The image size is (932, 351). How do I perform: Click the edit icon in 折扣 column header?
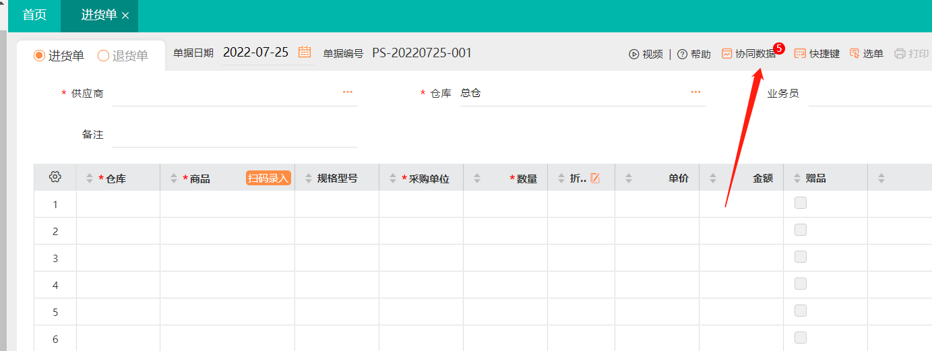point(595,179)
